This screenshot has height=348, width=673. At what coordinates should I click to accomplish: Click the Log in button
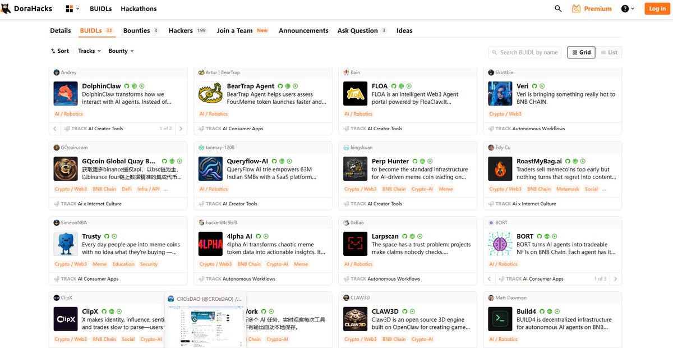[x=657, y=8]
